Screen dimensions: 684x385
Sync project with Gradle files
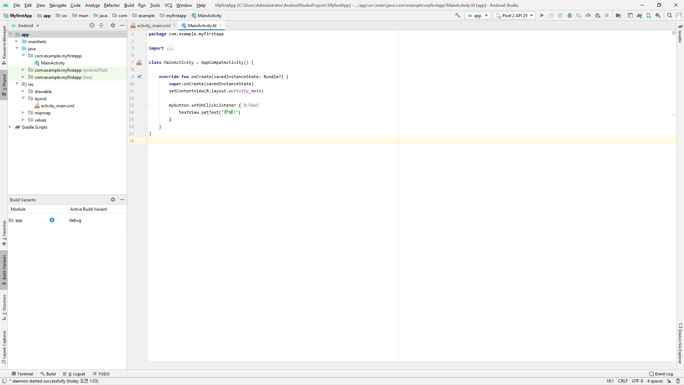tap(639, 15)
